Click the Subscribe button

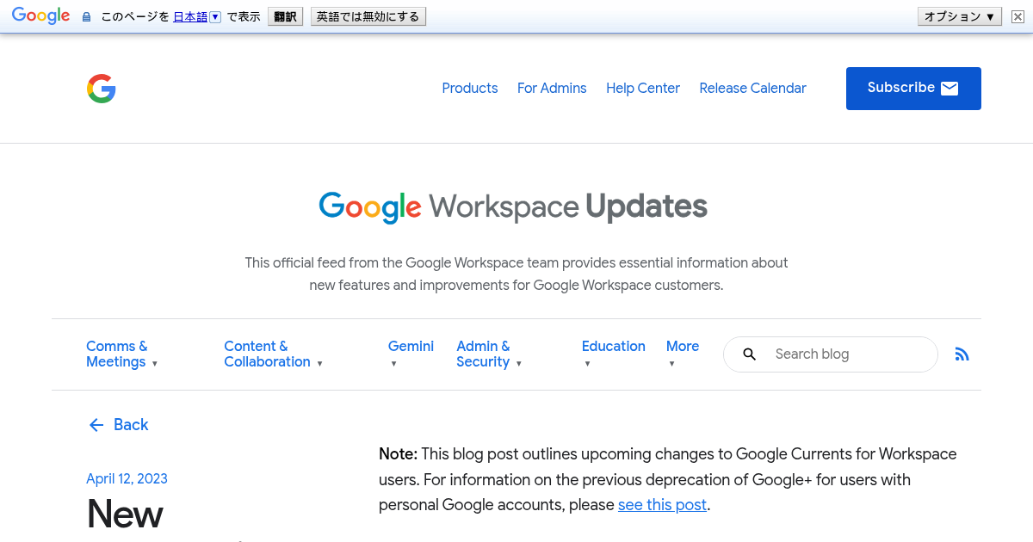coord(913,89)
